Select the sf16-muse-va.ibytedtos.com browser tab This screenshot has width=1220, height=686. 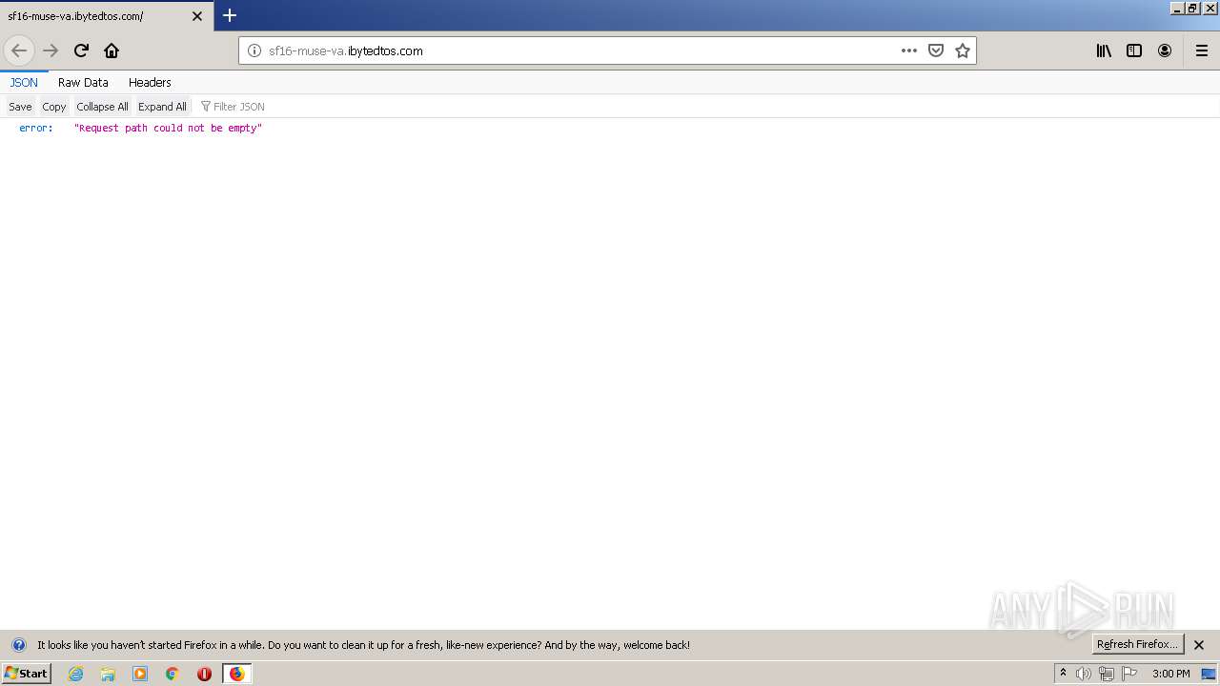pos(107,16)
